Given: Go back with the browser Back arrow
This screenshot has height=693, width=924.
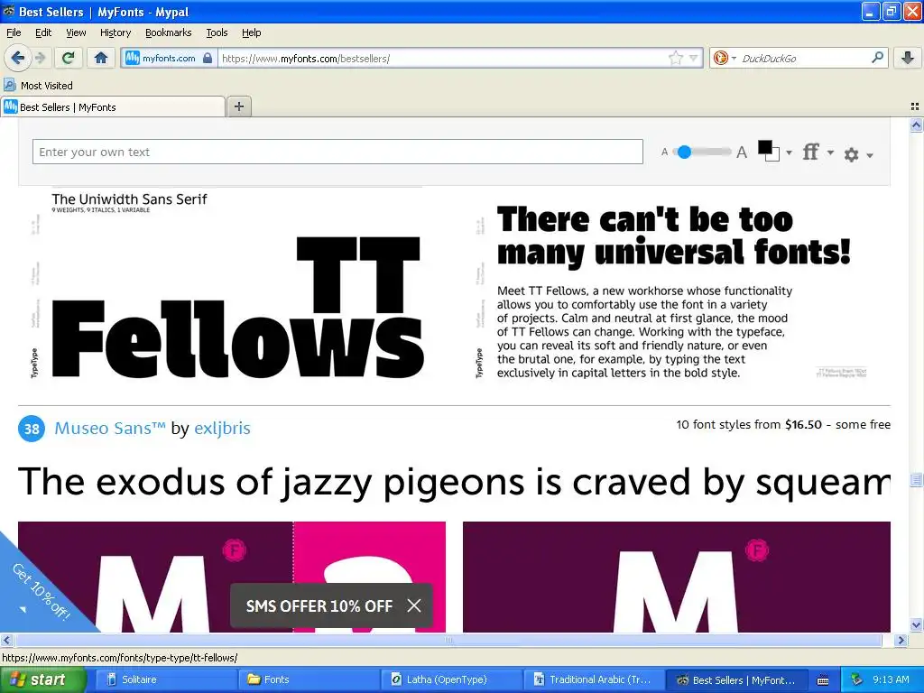Looking at the screenshot, I should [x=18, y=58].
